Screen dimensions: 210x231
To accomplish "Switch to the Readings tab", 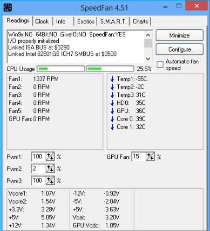I will tap(18, 20).
